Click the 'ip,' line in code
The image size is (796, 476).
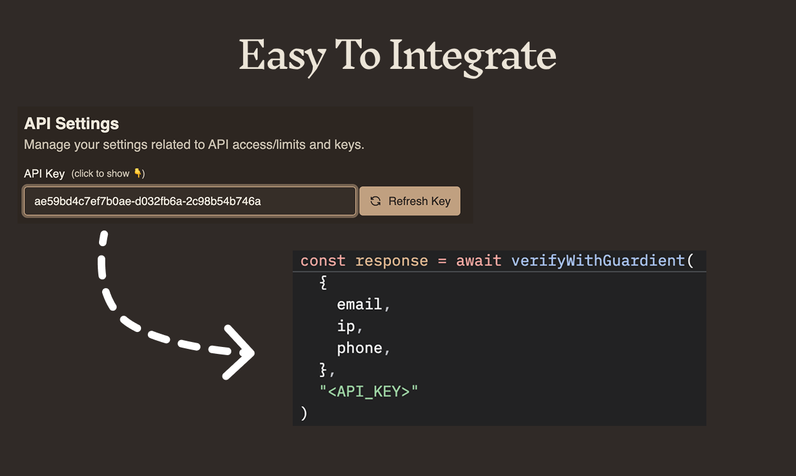tap(350, 326)
